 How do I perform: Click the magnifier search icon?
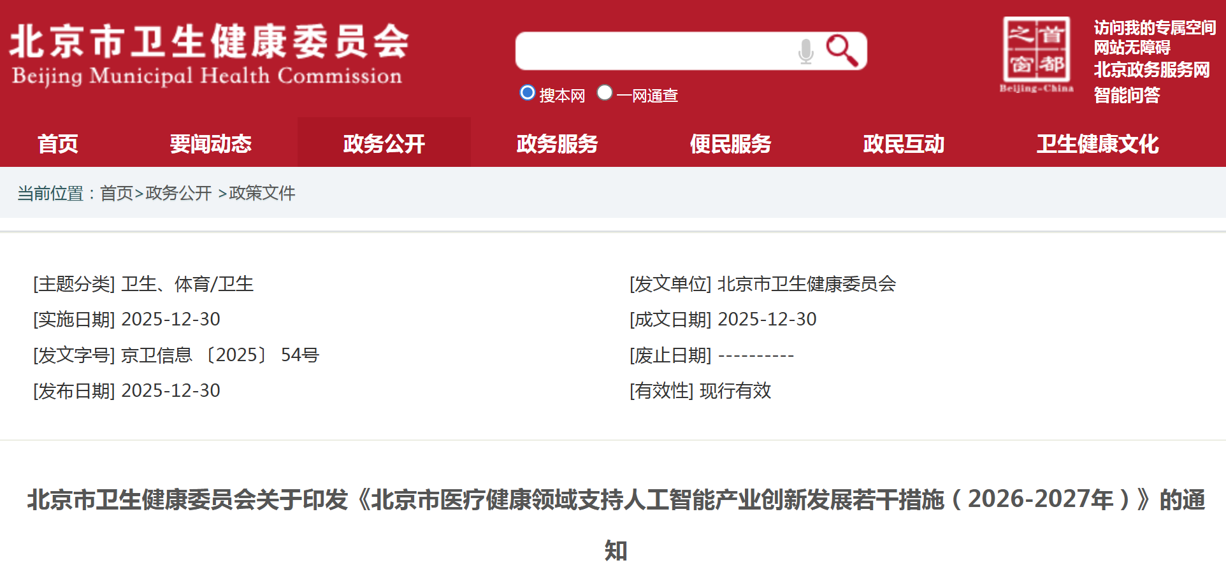842,50
